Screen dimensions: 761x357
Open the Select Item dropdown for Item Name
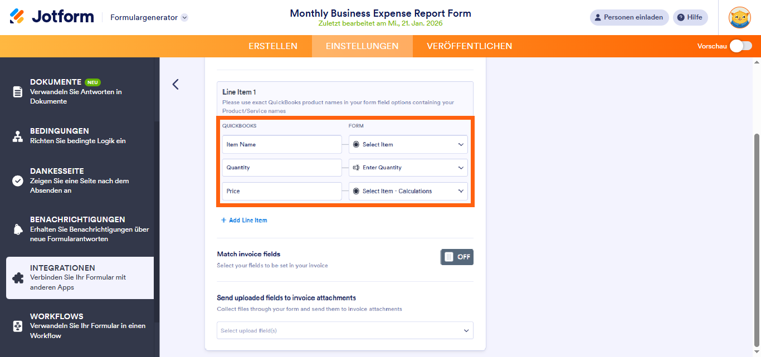tap(408, 144)
